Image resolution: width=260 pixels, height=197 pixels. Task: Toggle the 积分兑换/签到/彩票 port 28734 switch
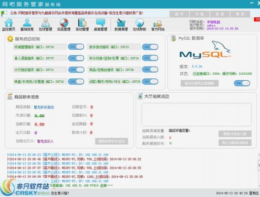click(x=150, y=58)
